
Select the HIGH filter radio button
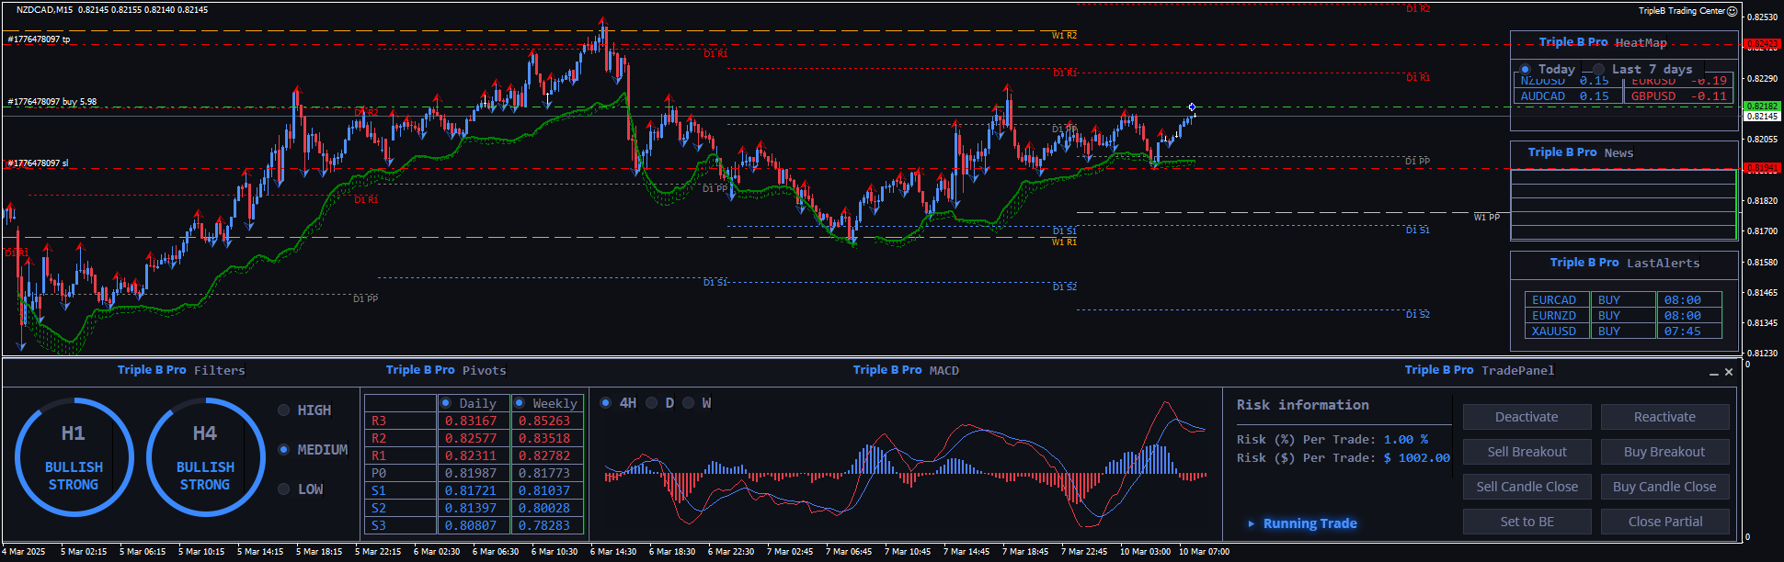[284, 410]
